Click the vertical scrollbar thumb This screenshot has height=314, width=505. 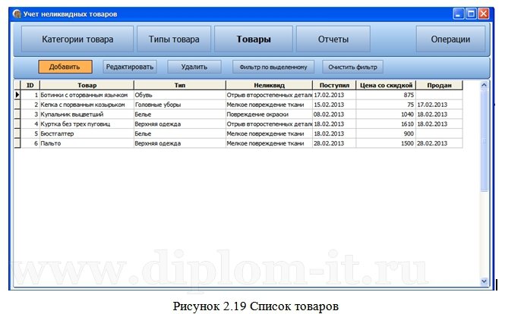click(x=484, y=140)
